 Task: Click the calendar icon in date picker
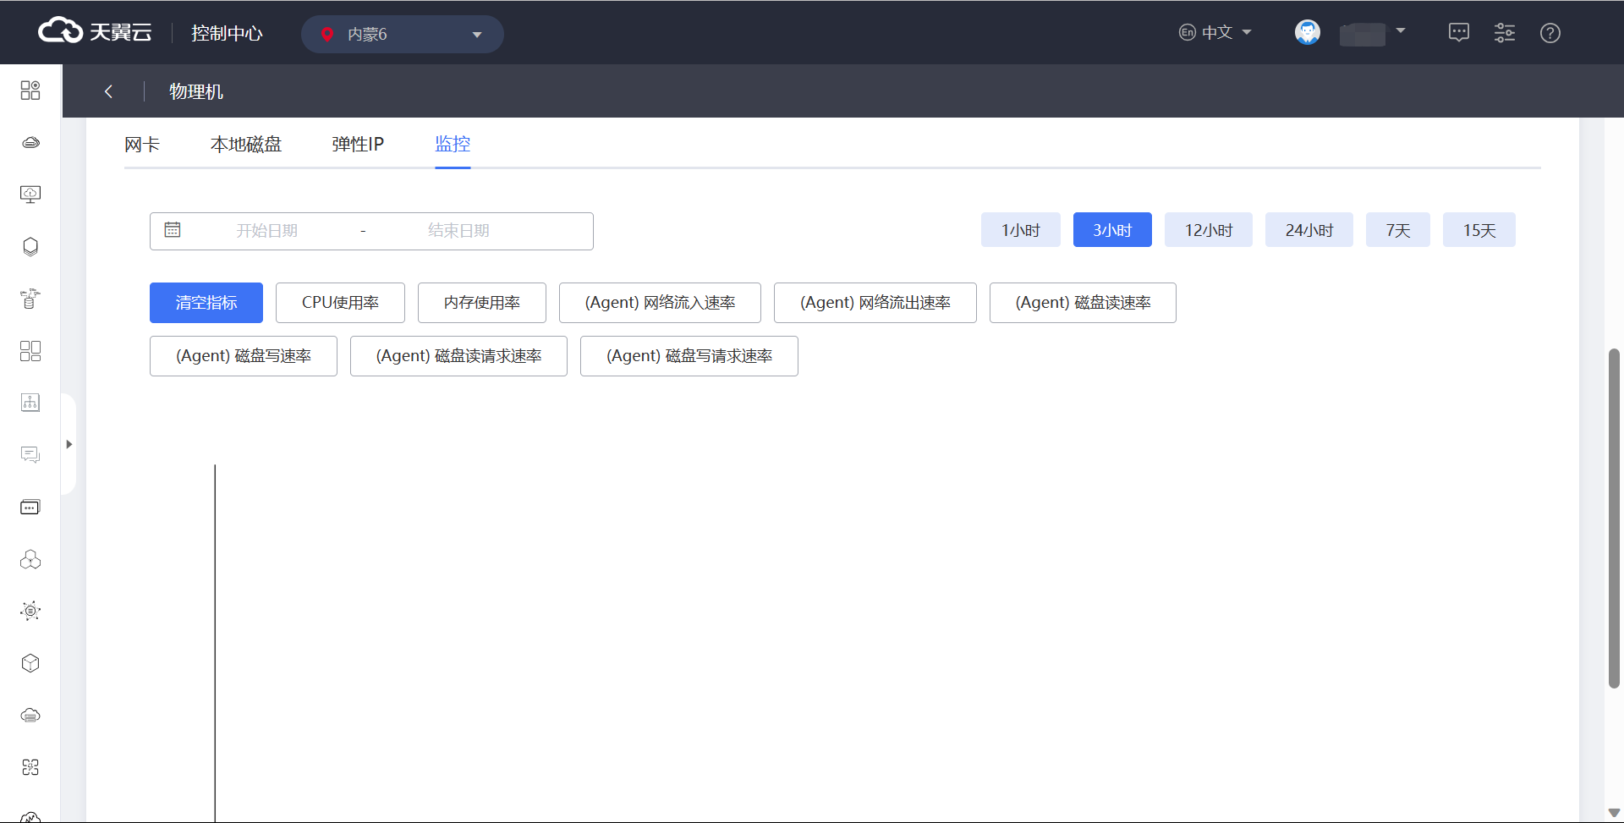[x=173, y=230]
